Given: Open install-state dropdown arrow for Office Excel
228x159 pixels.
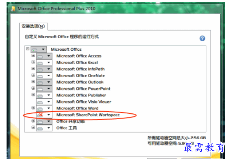Looking at the screenshot, I should coord(49,62).
